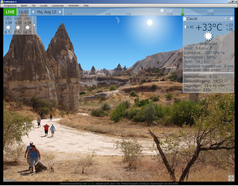Click the Laatste update text
The width and height of the screenshot is (238, 186).
[202, 70]
